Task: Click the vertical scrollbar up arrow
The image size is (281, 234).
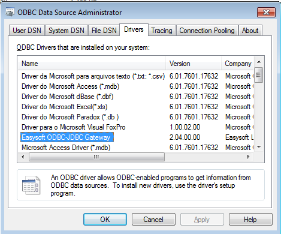Action: pos(259,62)
